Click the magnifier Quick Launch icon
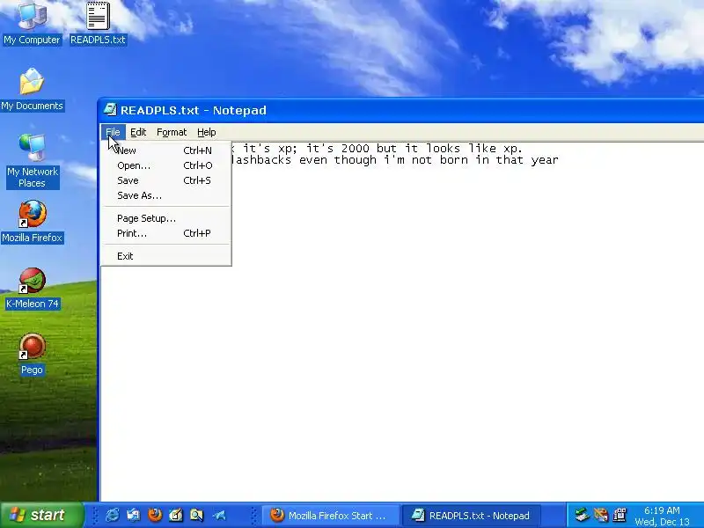The image size is (704, 528). [196, 515]
